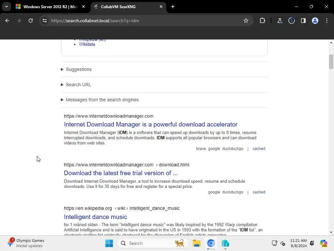
Task: Click the scrollbar up arrow
Action: [x=331, y=43]
